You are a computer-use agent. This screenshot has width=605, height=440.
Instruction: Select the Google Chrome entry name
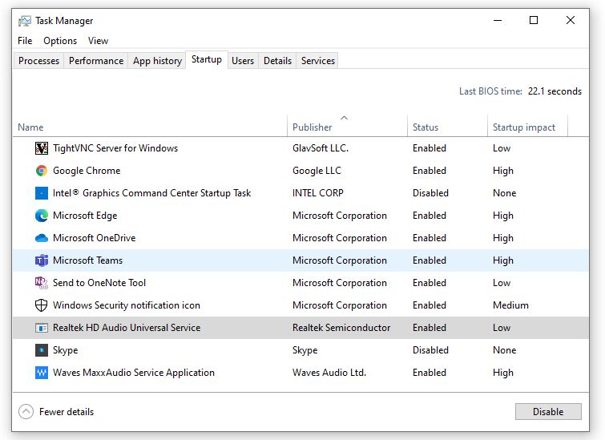(87, 171)
